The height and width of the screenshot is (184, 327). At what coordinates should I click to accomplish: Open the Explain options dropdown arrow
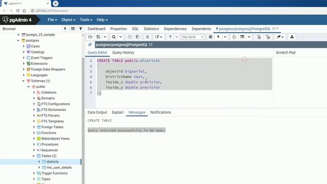pos(249,37)
